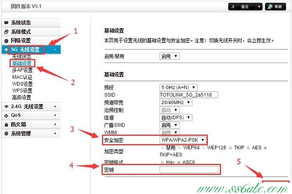Open the 频段 5 GHz dropdown
The height and width of the screenshot is (194, 292).
point(179,87)
